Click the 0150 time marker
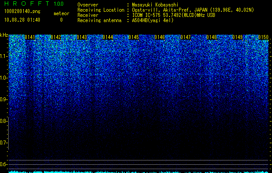Viewport: 272px width, 173px height. (263, 37)
